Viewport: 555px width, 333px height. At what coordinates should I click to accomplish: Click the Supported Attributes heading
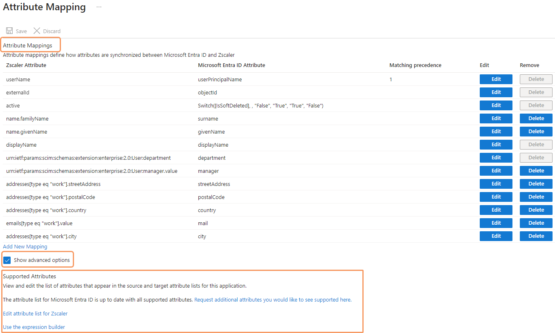(x=29, y=277)
